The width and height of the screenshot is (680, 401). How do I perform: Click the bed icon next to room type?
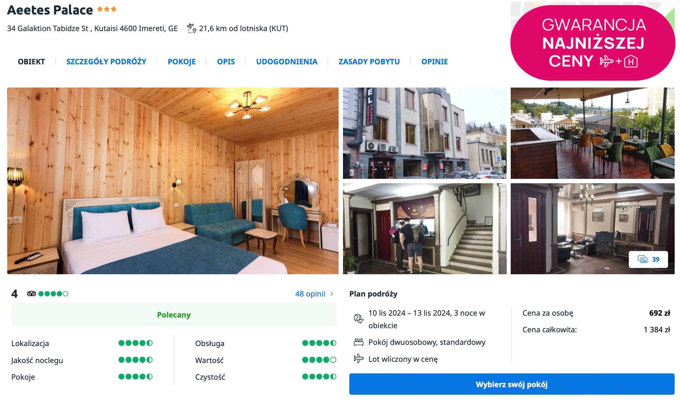tap(358, 342)
